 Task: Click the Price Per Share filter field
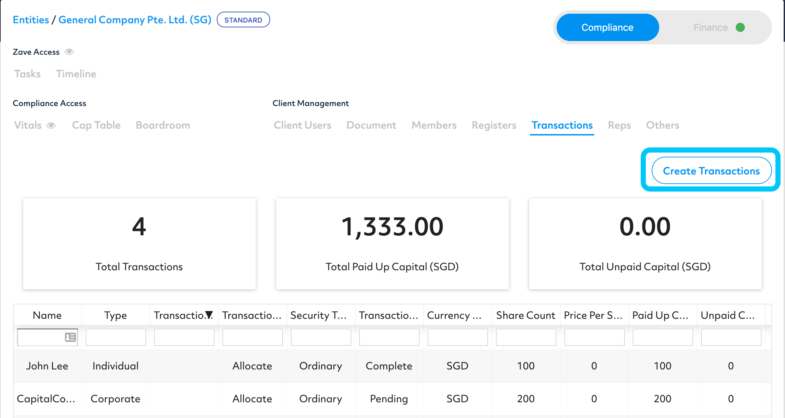595,337
